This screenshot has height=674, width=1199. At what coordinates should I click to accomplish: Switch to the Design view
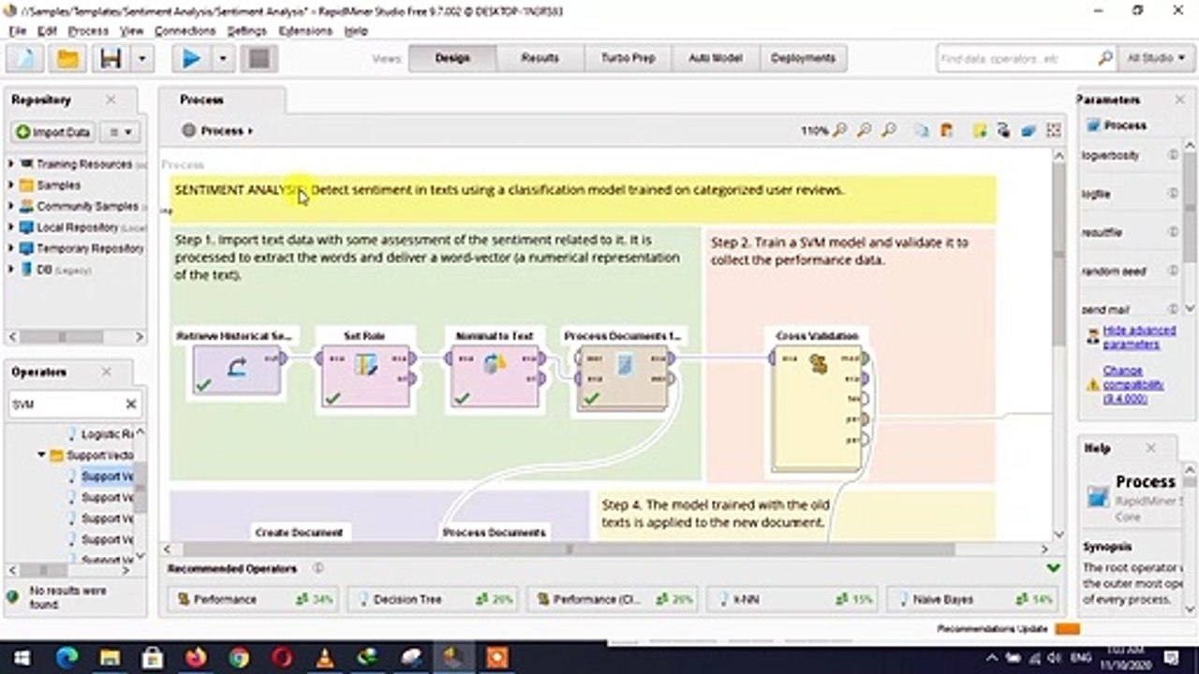452,58
